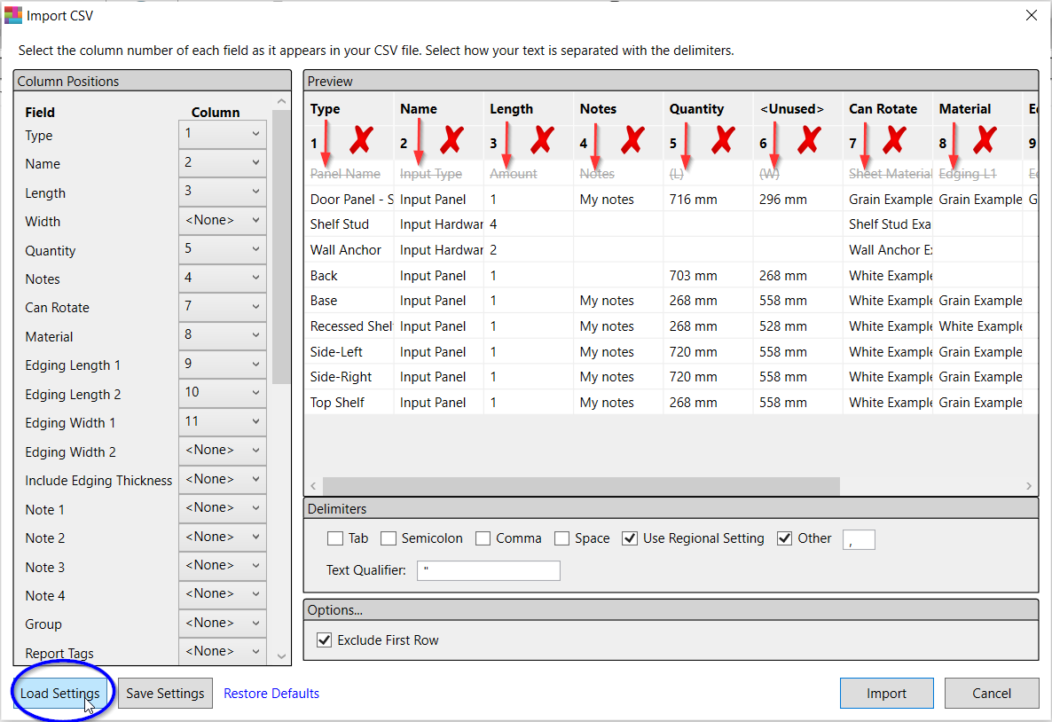The height and width of the screenshot is (722, 1052).
Task: Open Include Edging Thickness column dropdown
Action: point(222,479)
